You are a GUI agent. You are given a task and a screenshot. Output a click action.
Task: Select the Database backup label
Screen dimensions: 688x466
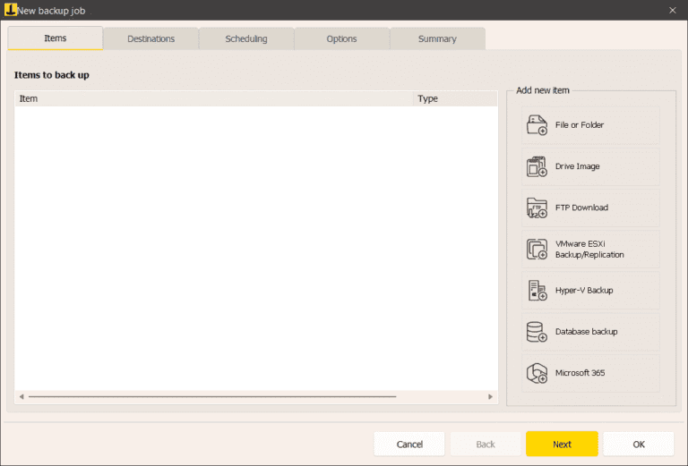586,332
